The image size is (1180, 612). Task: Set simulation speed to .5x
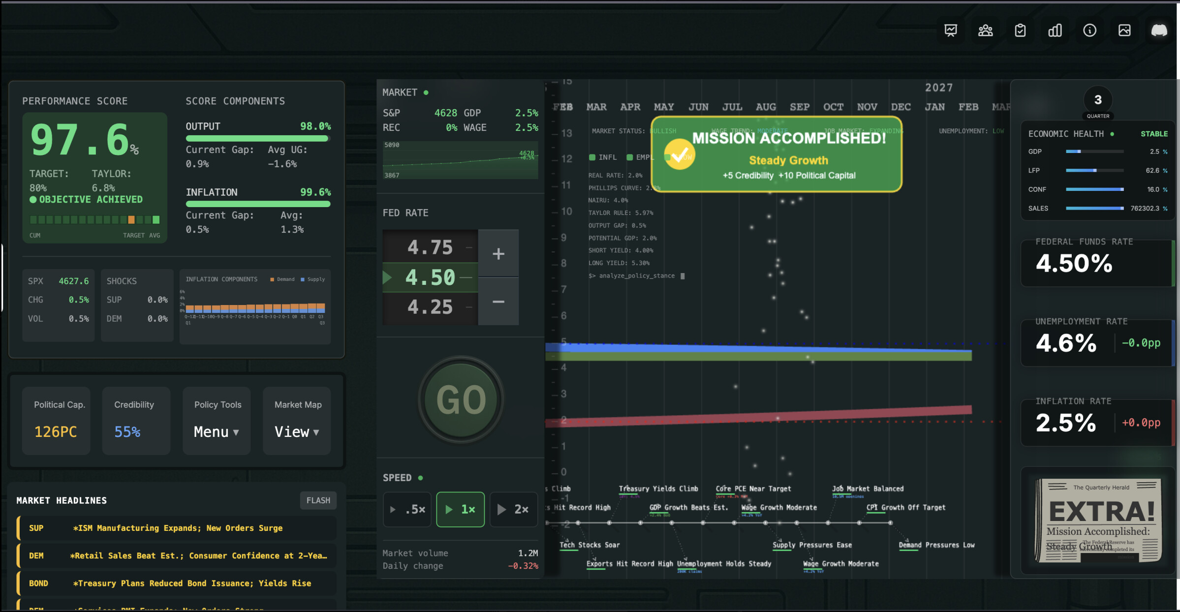pyautogui.click(x=407, y=509)
